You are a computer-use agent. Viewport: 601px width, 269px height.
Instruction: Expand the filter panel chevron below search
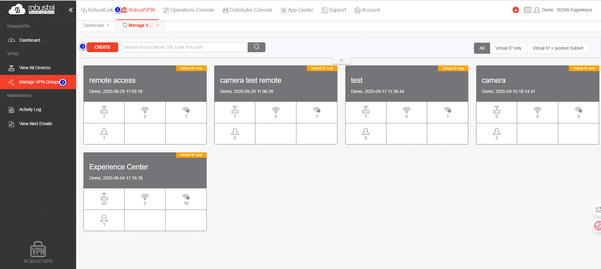click(341, 60)
